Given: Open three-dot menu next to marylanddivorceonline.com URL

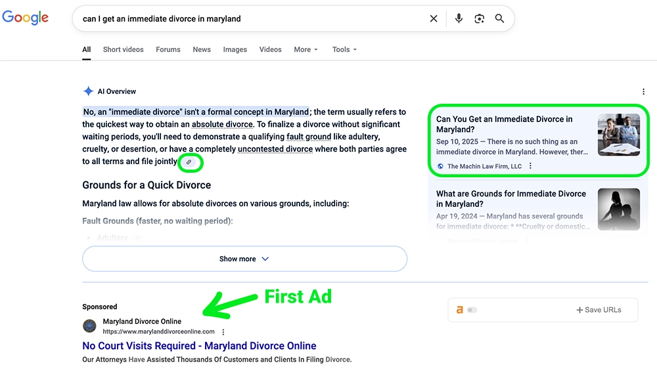Looking at the screenshot, I should click(223, 332).
